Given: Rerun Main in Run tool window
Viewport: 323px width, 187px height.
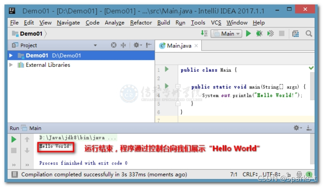Looking at the screenshot, I should pyautogui.click(x=14, y=140).
